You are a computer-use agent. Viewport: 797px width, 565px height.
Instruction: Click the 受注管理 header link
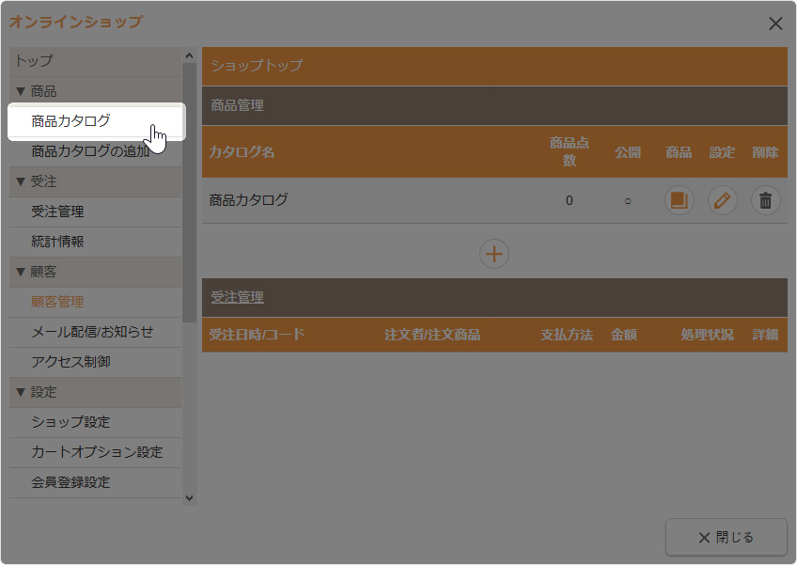coord(237,297)
